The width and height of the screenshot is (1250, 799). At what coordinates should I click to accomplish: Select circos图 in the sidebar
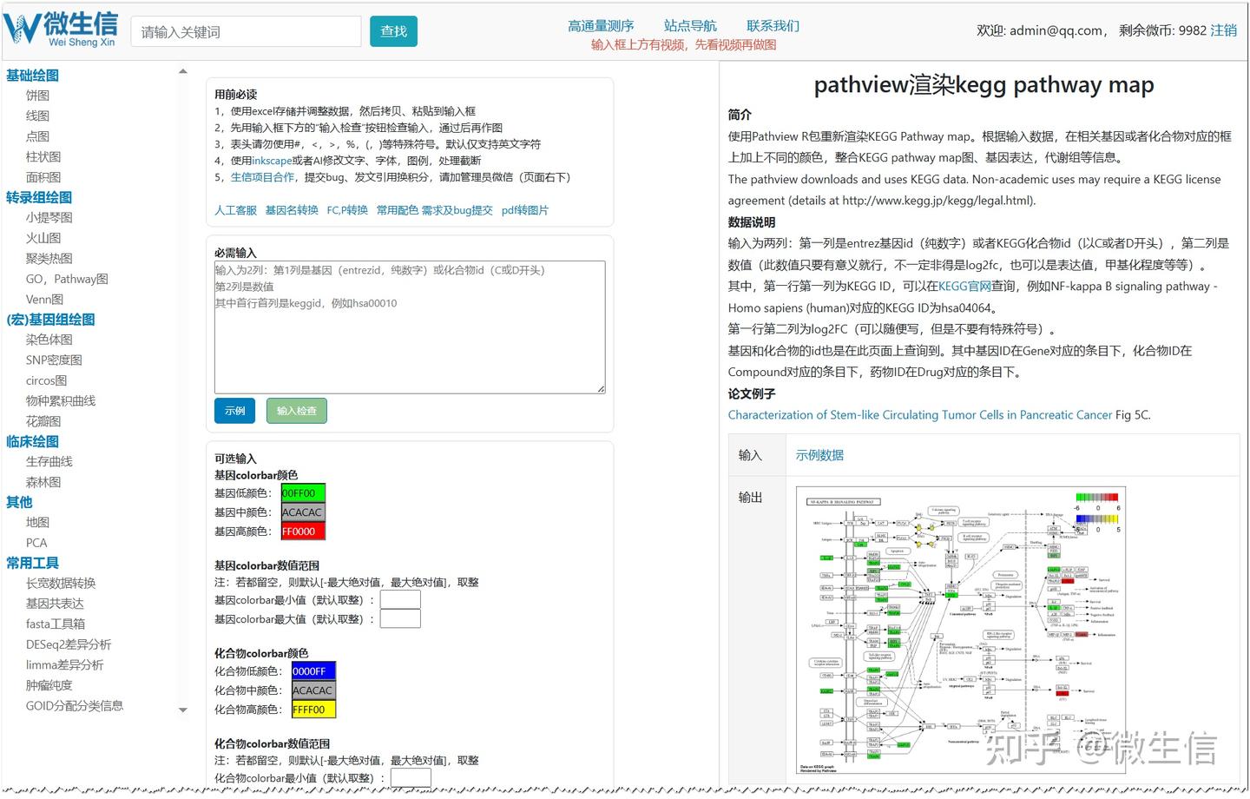coord(46,380)
